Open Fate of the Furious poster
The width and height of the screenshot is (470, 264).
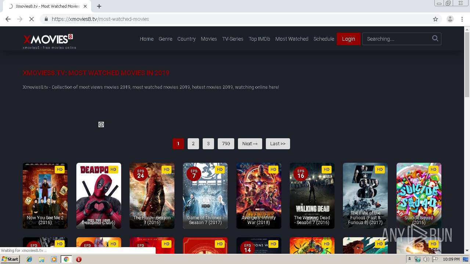click(x=365, y=196)
